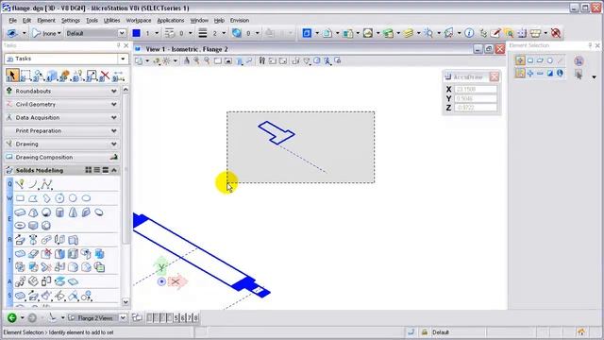This screenshot has width=604, height=340.
Task: Open the Settings menu
Action: (x=71, y=21)
